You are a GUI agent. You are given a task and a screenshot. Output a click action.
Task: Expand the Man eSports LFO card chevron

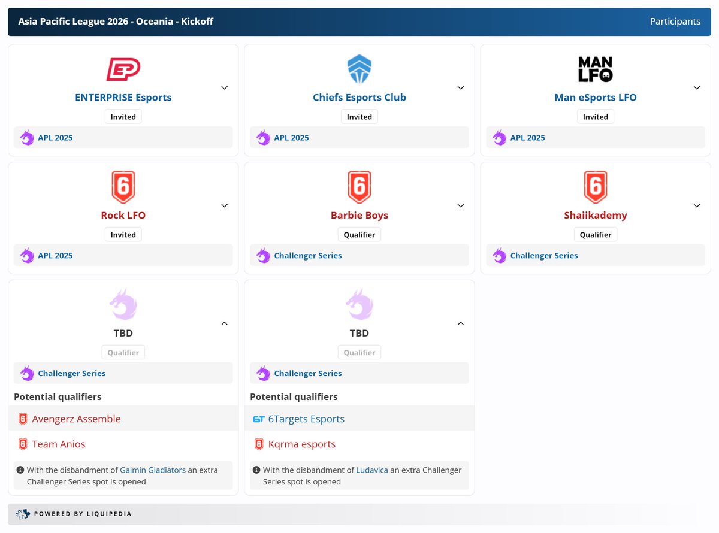[x=697, y=87]
